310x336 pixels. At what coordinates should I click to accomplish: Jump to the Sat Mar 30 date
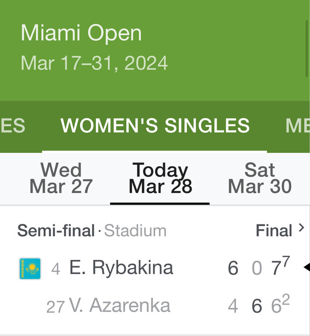click(260, 178)
